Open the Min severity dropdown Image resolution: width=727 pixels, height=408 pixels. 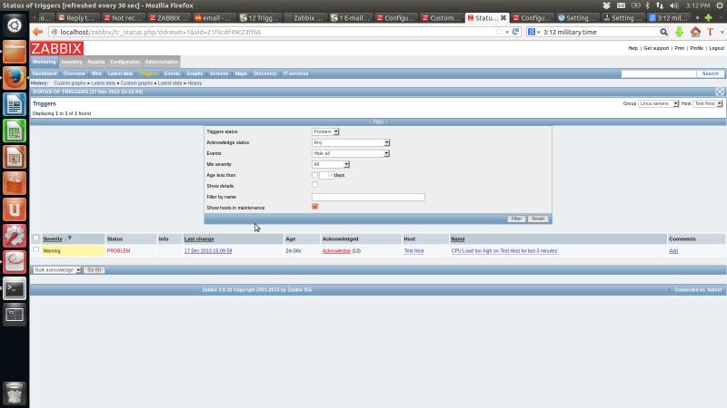(331, 164)
